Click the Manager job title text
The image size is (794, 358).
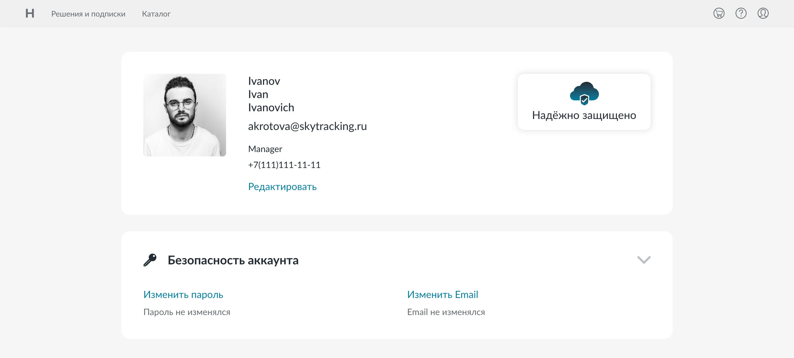265,149
